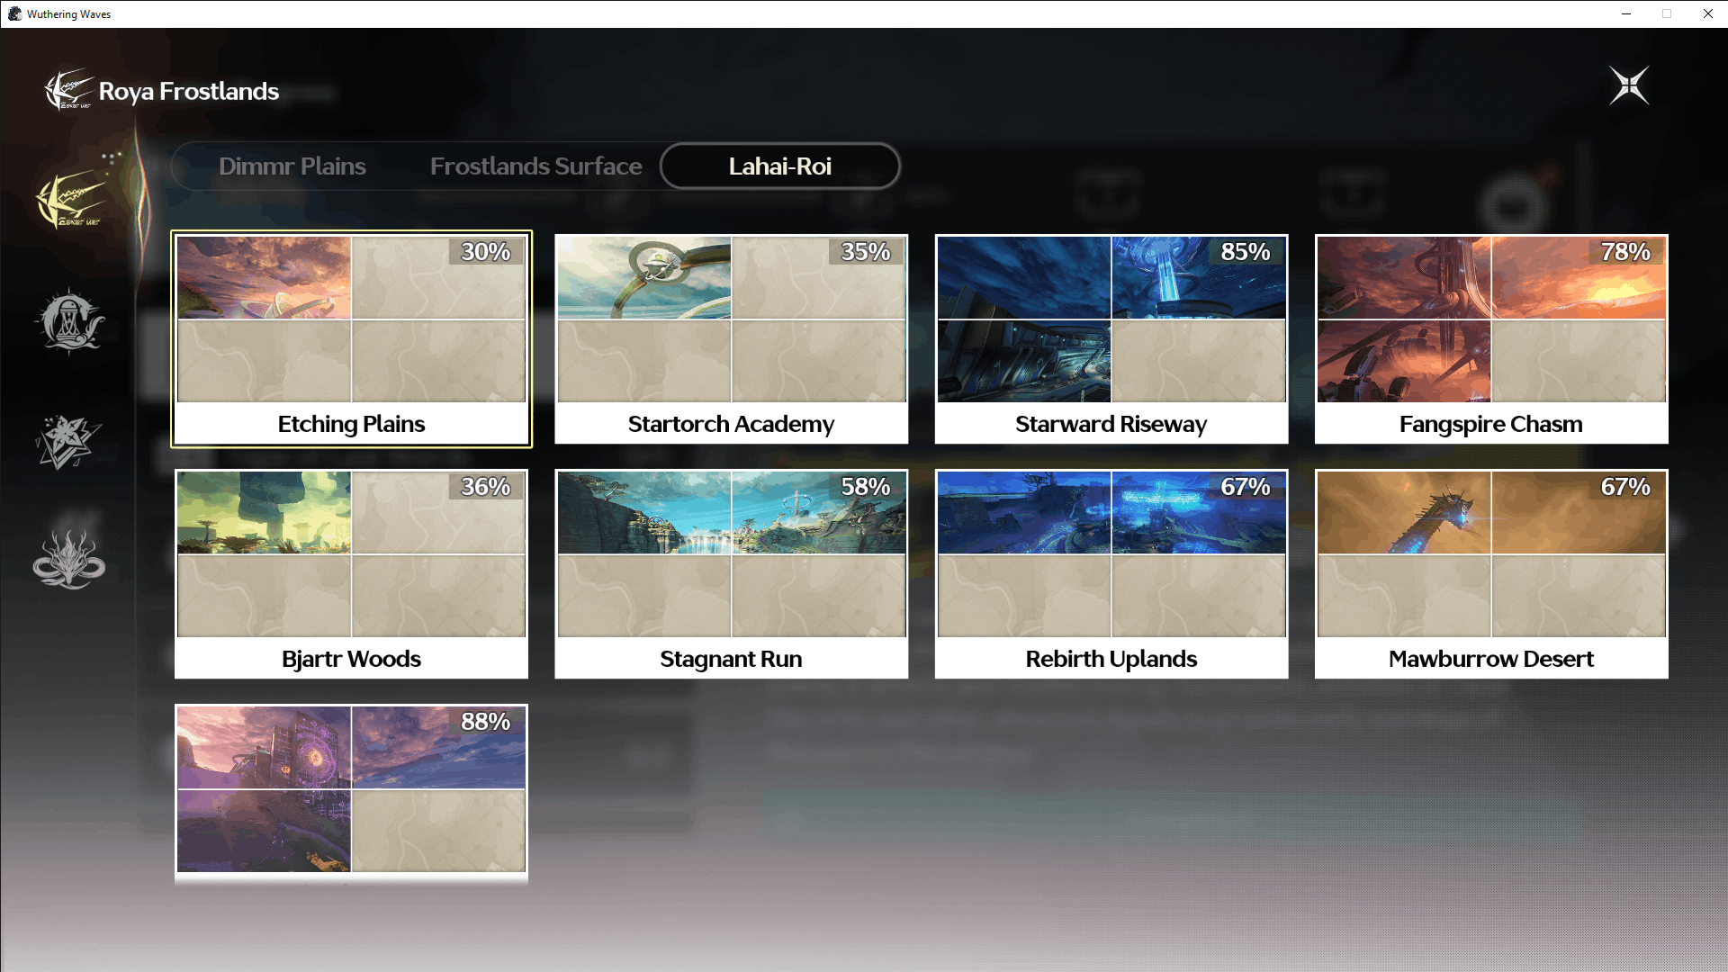Close the album with the X icon
Image resolution: width=1728 pixels, height=972 pixels.
click(x=1629, y=85)
